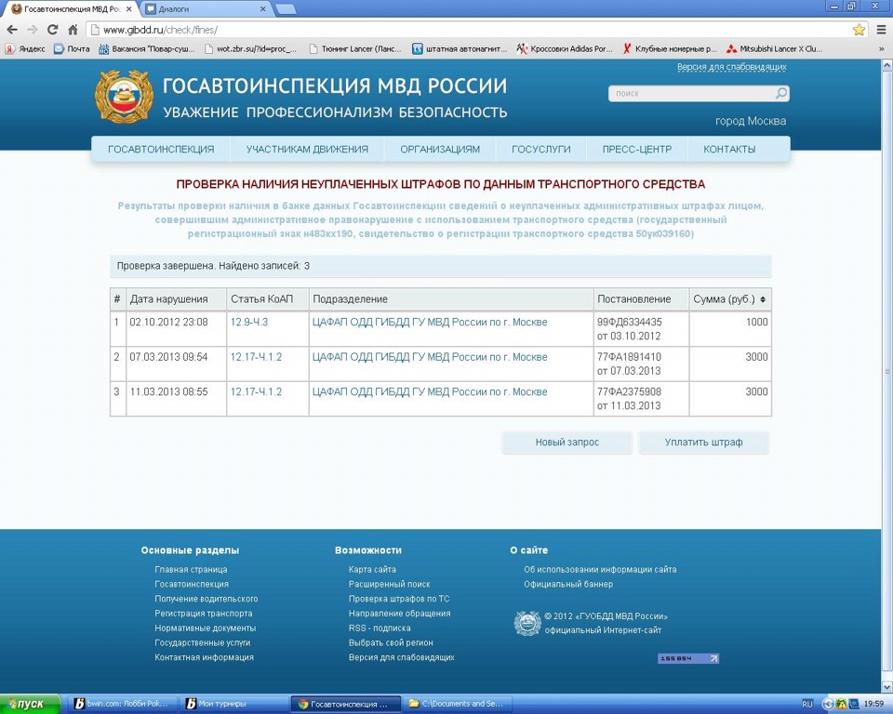Show more bookmarks with the chevron
Image resolution: width=893 pixels, height=714 pixels.
click(882, 49)
